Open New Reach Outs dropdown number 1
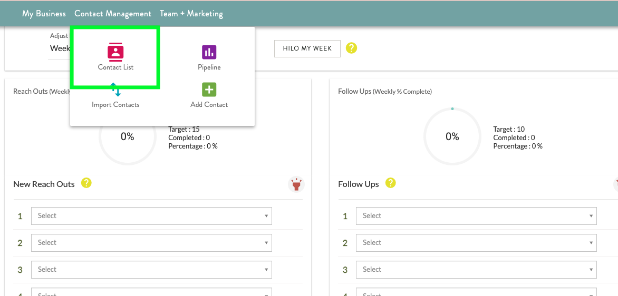This screenshot has width=618, height=296. point(151,216)
